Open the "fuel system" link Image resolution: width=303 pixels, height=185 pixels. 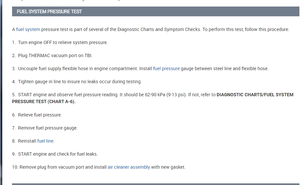pyautogui.click(x=28, y=29)
